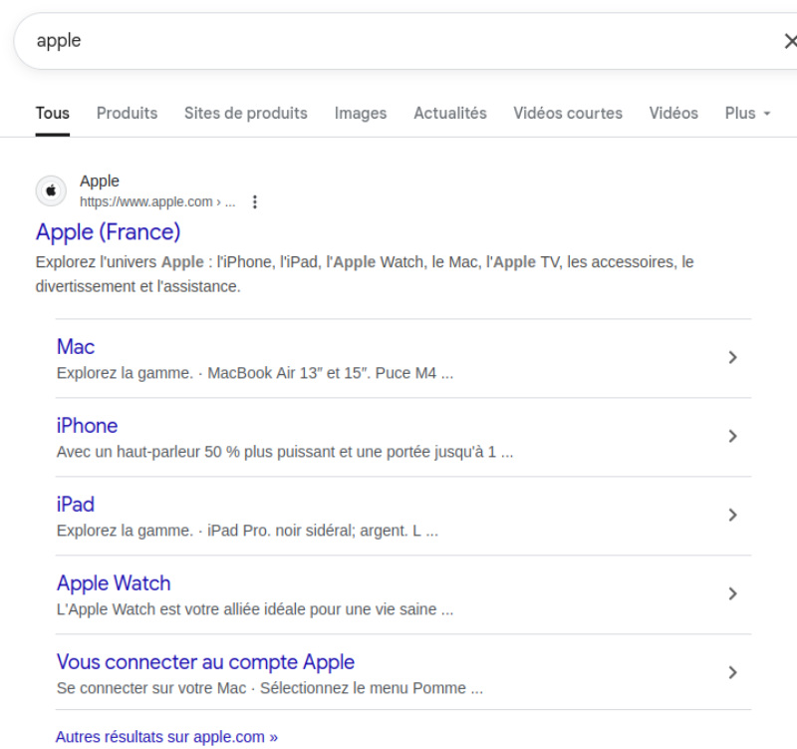Expand the Mac sitelink details

(x=733, y=357)
